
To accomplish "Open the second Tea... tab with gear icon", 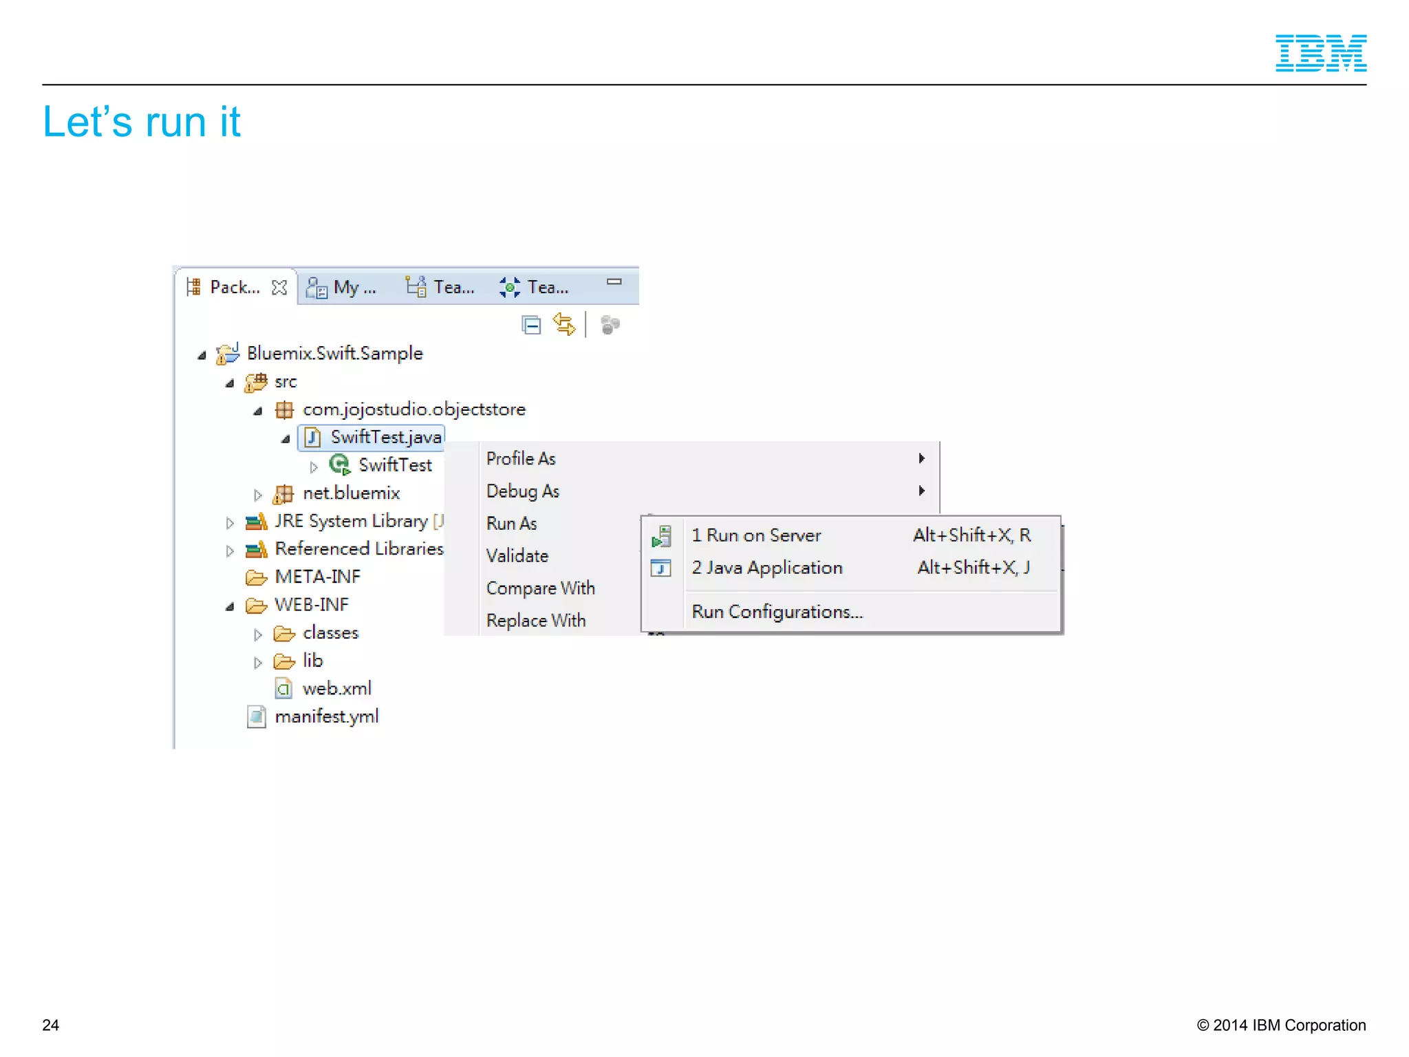I will (x=535, y=287).
